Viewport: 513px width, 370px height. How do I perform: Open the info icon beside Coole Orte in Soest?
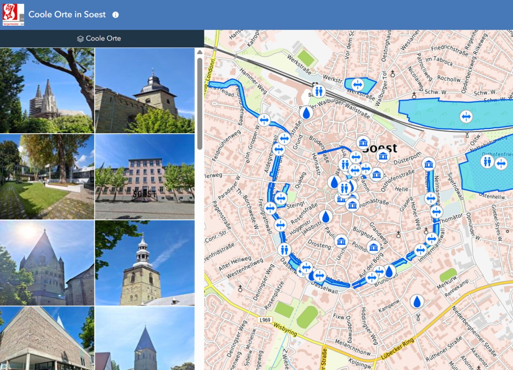(x=115, y=15)
